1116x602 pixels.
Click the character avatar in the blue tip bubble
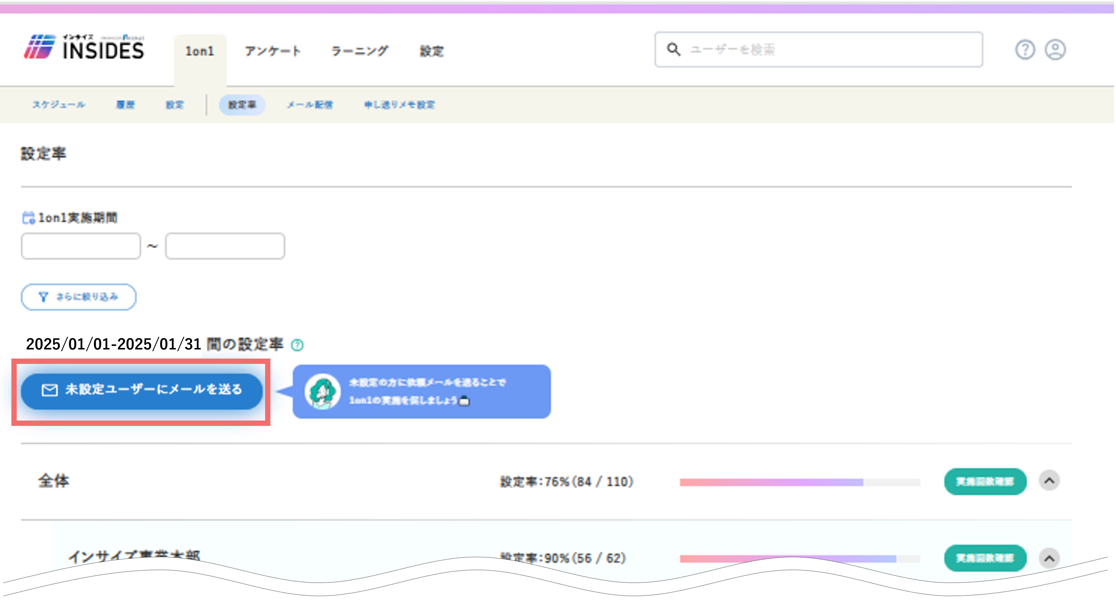(322, 391)
